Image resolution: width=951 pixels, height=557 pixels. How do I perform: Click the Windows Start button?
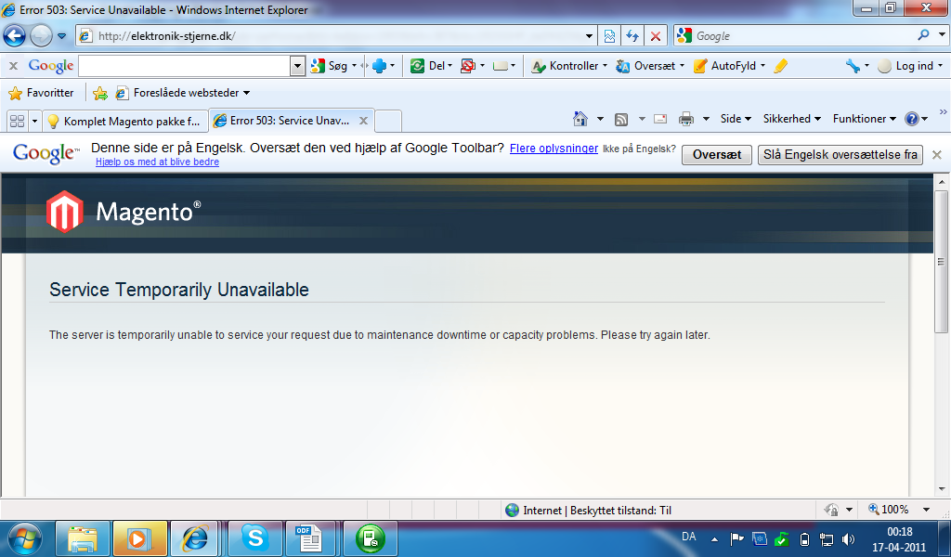pyautogui.click(x=25, y=538)
